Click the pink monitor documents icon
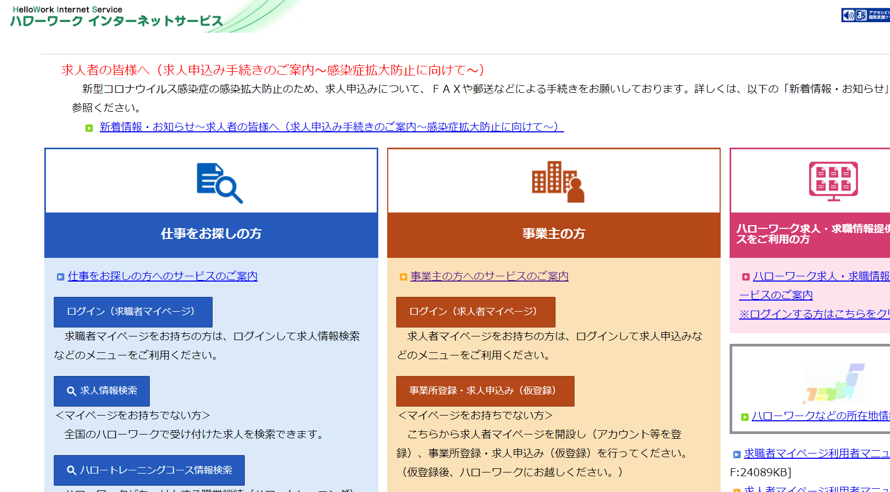Viewport: 890px width, 492px height. point(834,181)
